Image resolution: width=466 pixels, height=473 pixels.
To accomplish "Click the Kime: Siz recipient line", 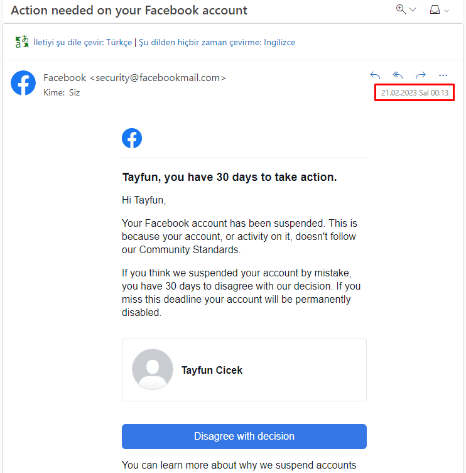I will point(62,92).
